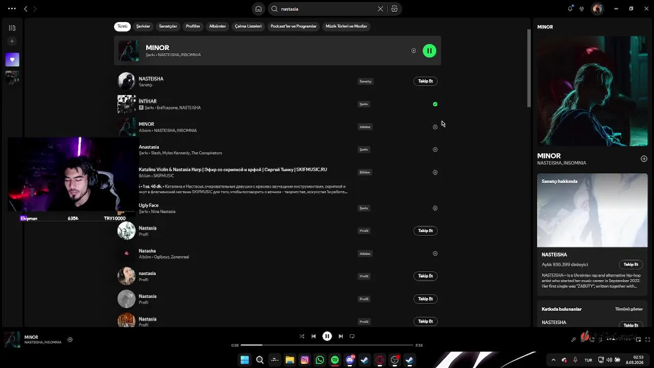Remove İNTİHAR from Liked Songs checkmark
The height and width of the screenshot is (368, 654).
pos(435,104)
